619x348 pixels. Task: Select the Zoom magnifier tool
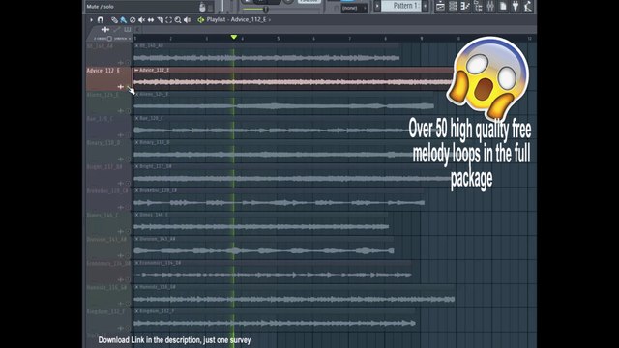(178, 19)
